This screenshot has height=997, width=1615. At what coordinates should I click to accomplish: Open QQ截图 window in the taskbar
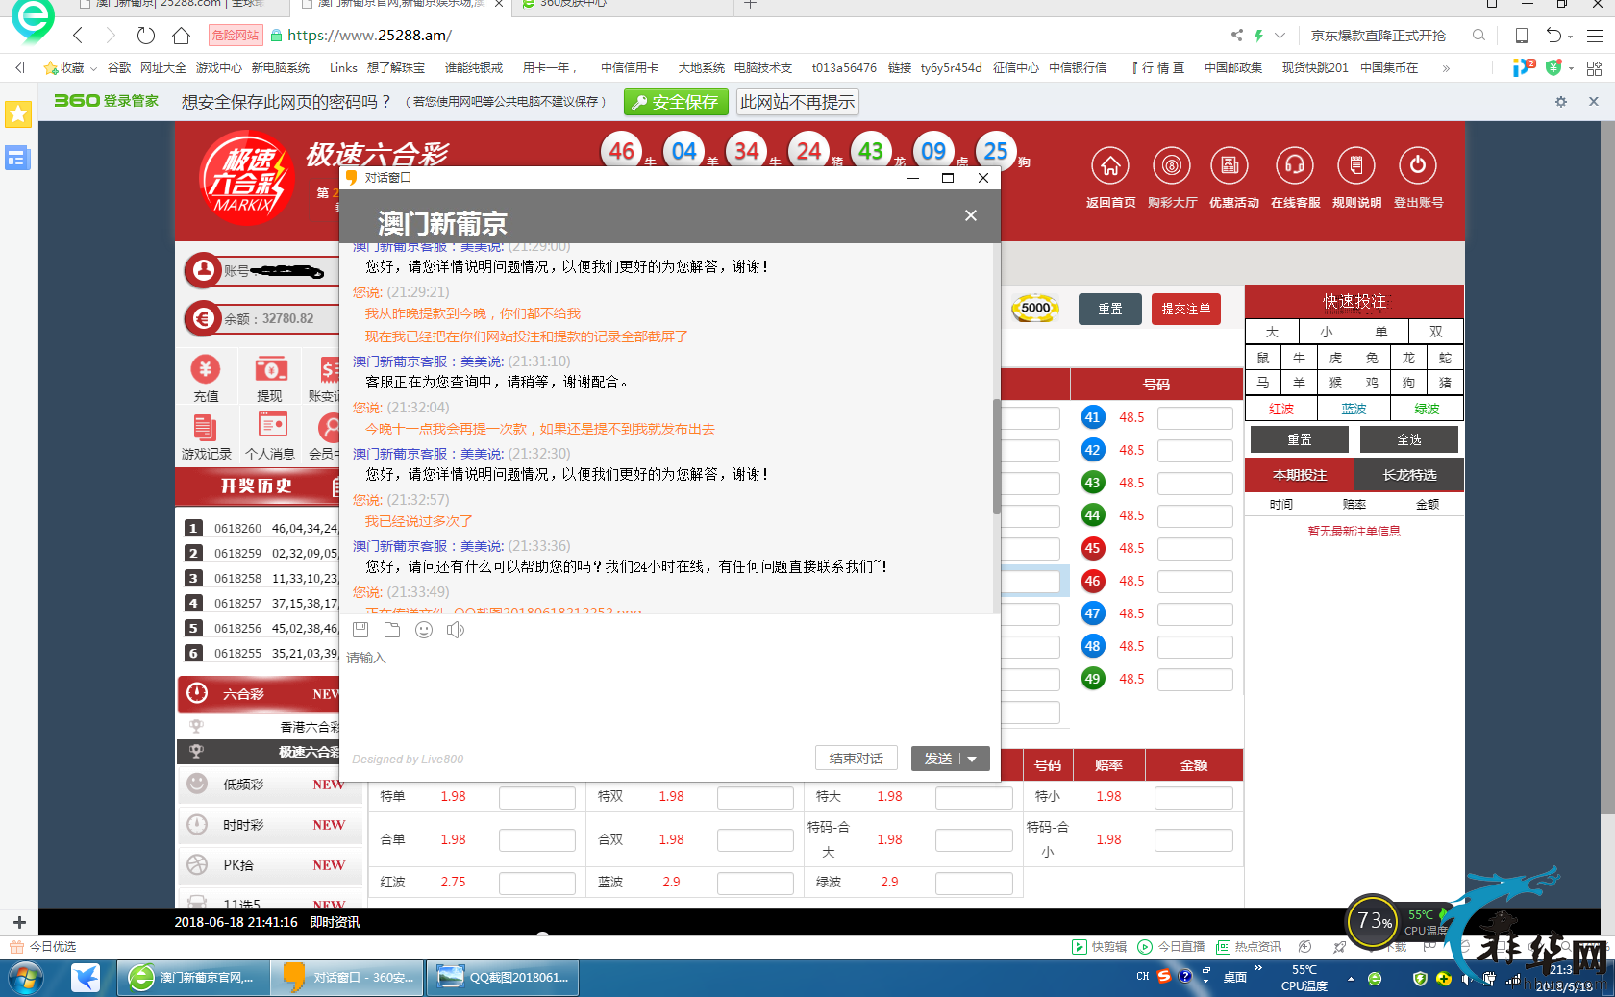point(503,978)
